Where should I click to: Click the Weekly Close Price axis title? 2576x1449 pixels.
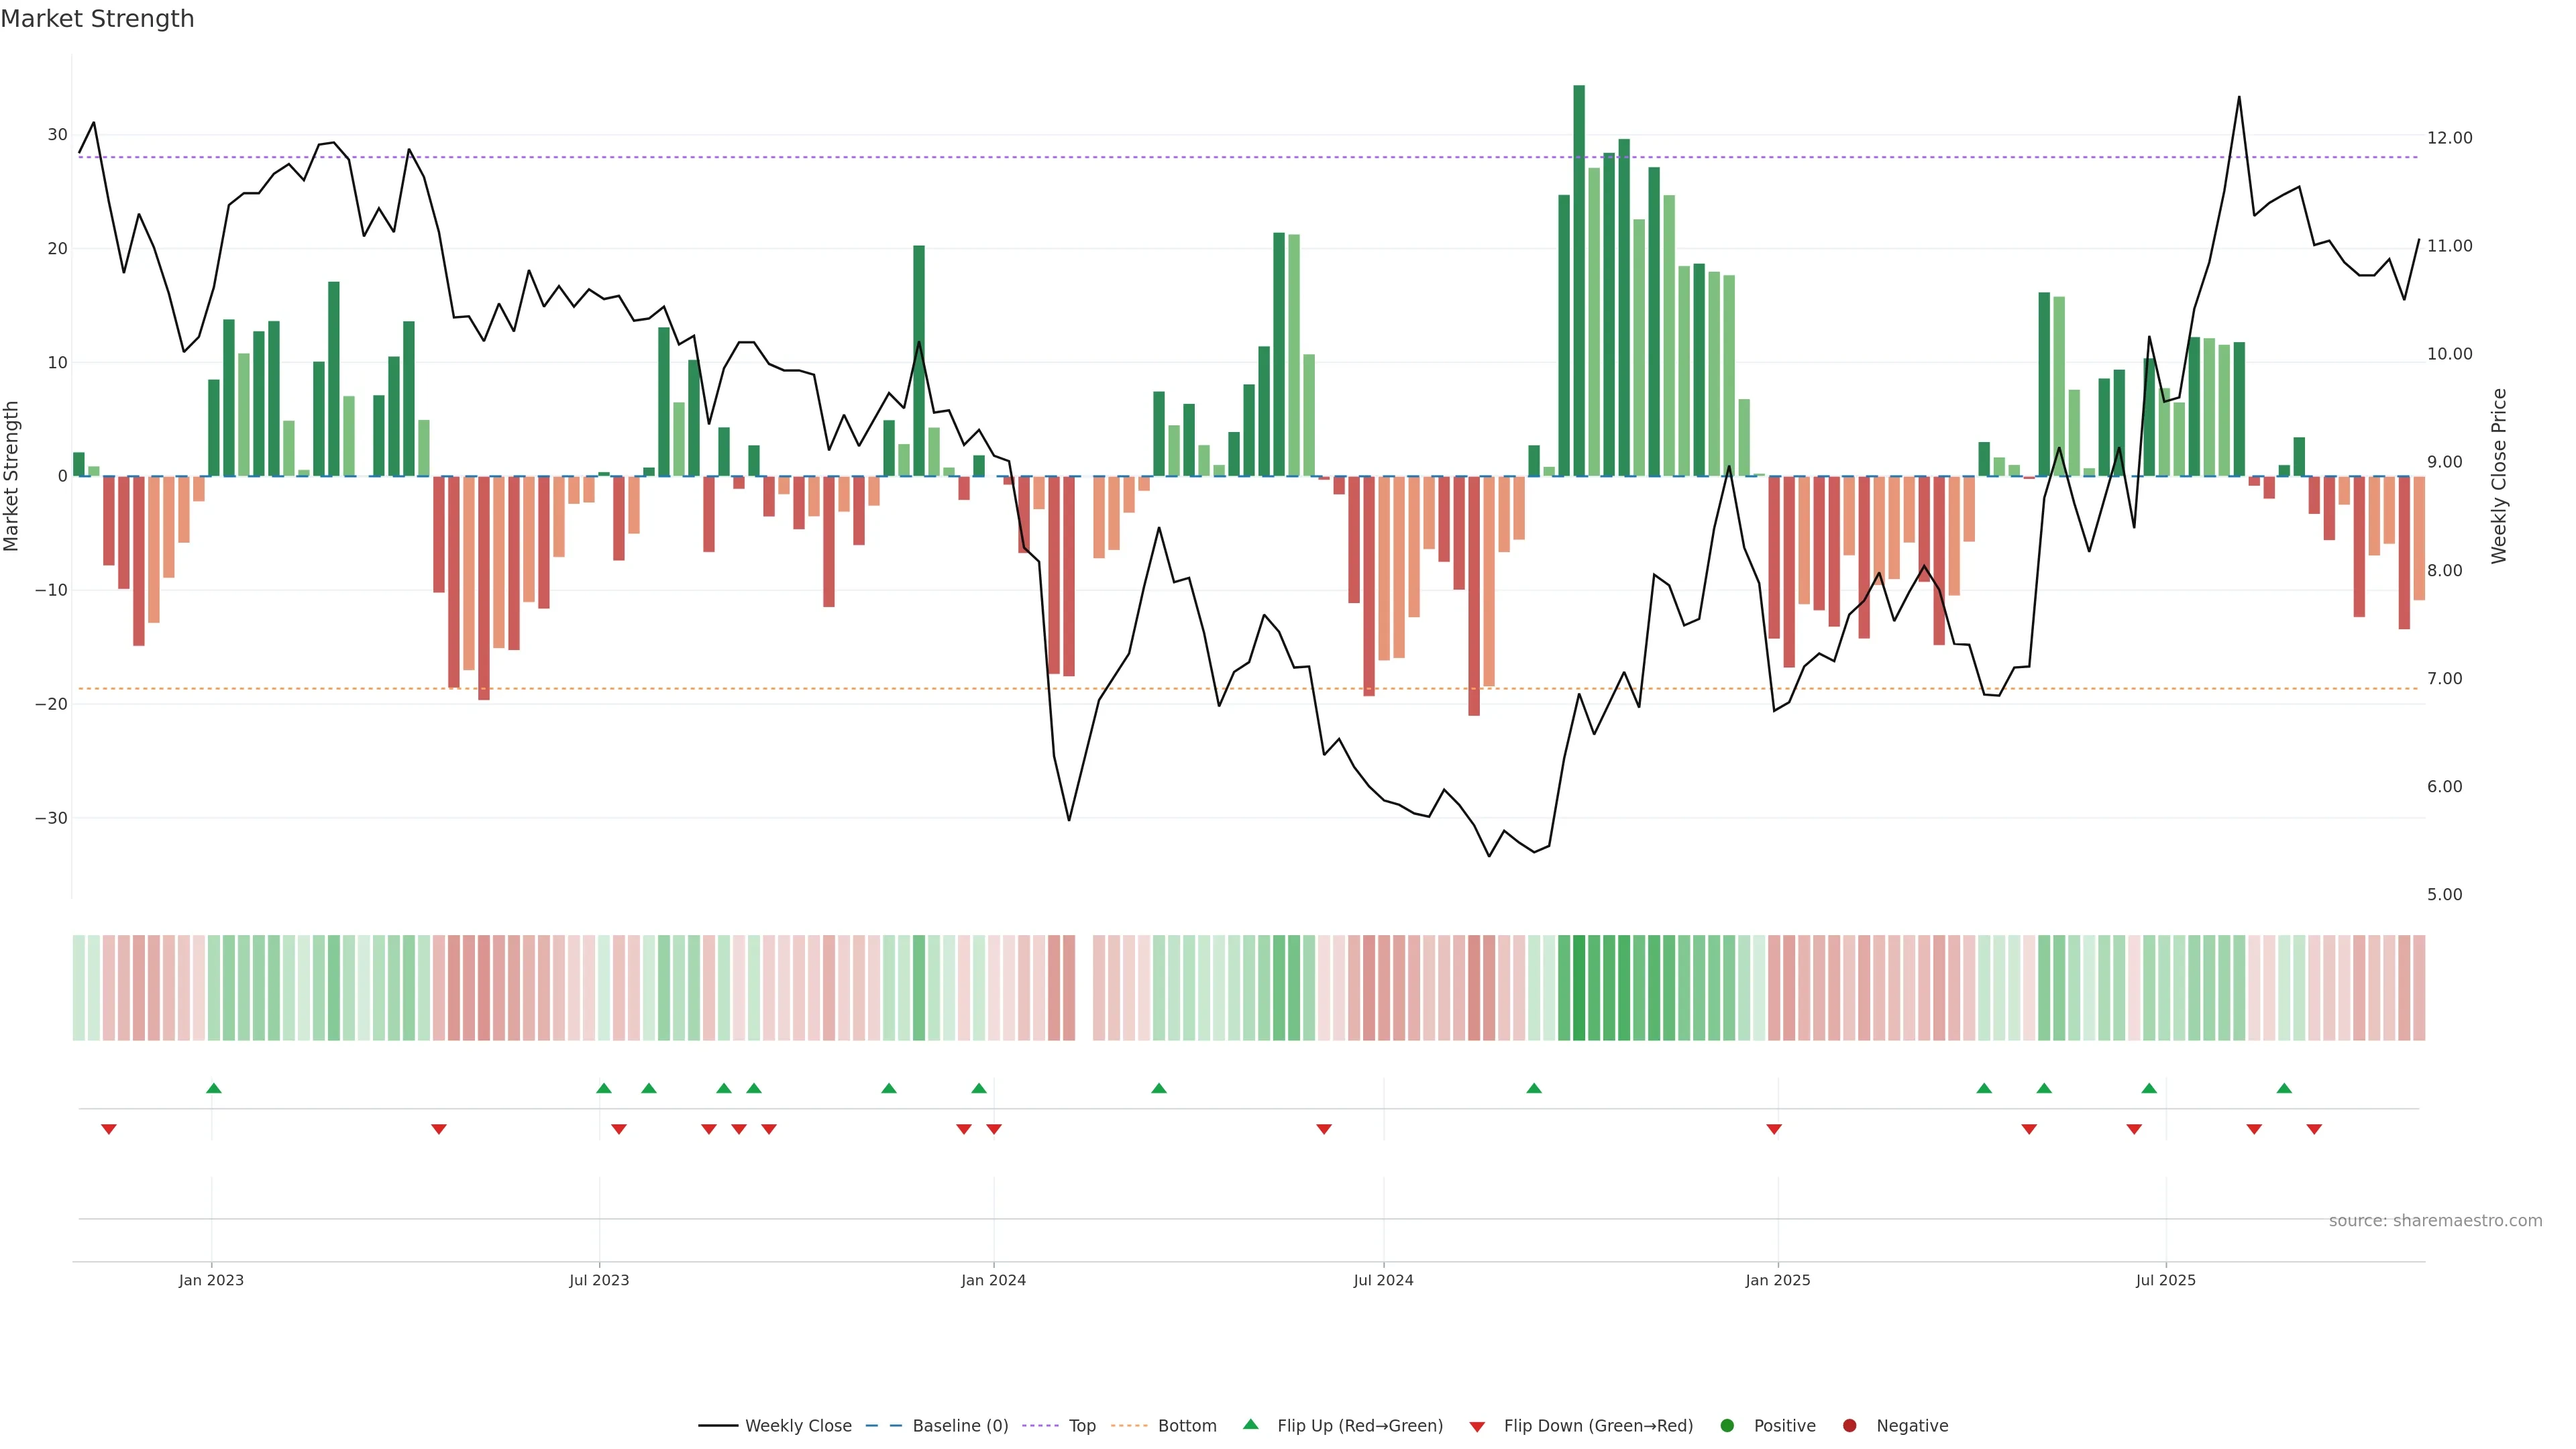[2499, 476]
